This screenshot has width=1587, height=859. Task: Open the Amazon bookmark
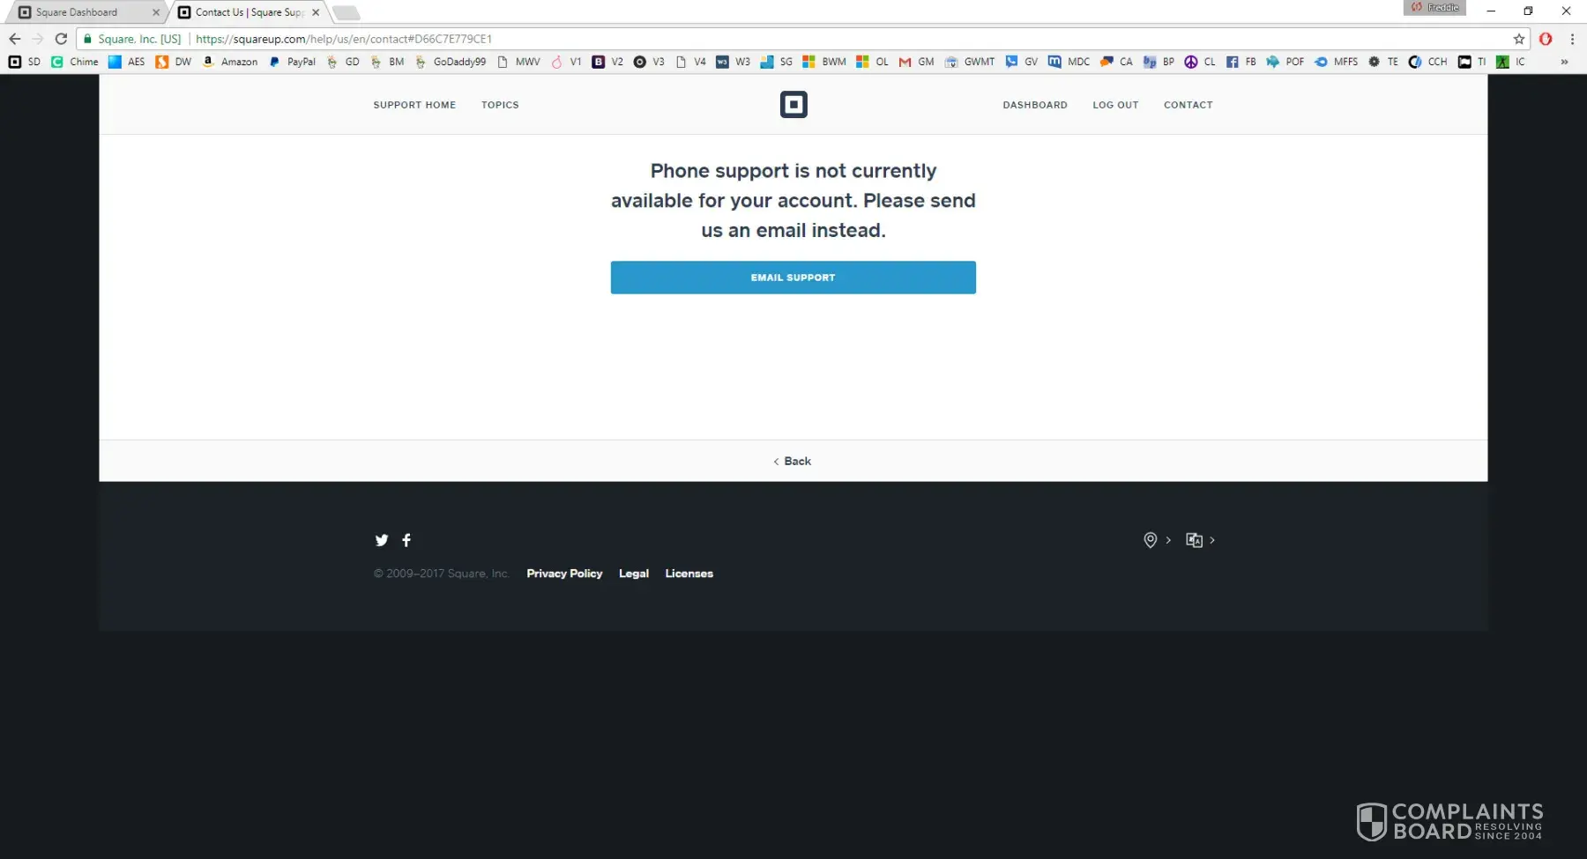click(230, 62)
